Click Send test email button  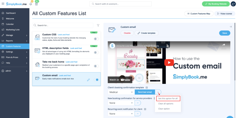point(145,92)
